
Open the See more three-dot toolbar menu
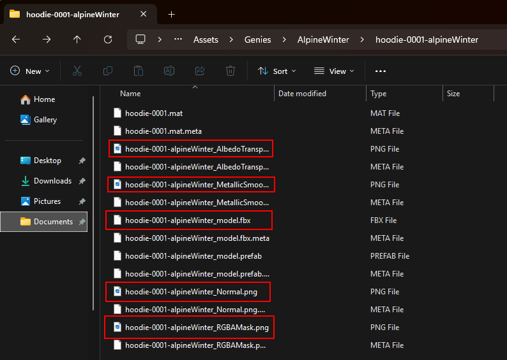click(x=381, y=71)
